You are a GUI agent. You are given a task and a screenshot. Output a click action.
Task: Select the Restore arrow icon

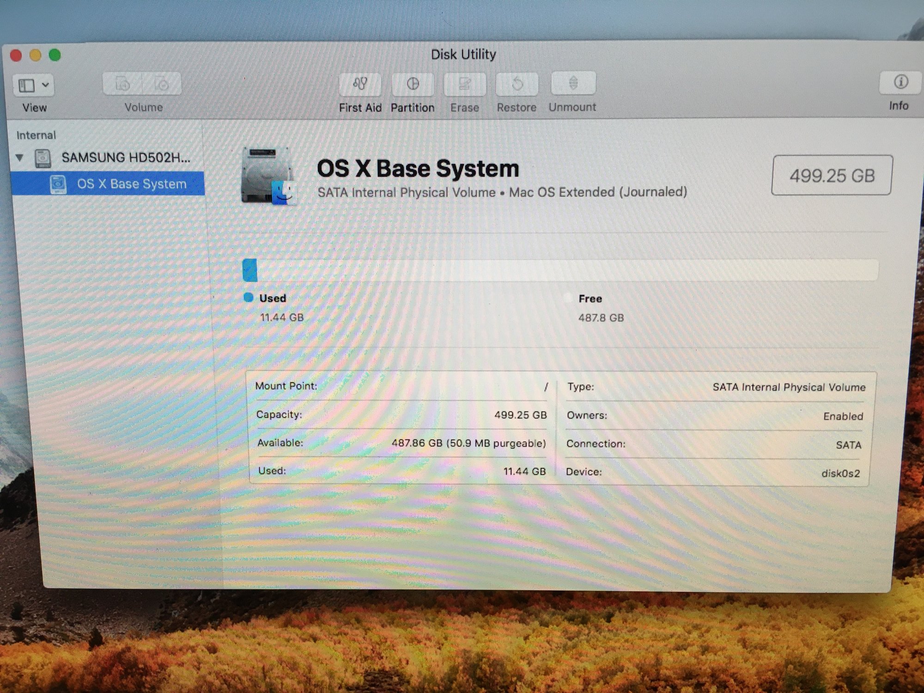(517, 84)
